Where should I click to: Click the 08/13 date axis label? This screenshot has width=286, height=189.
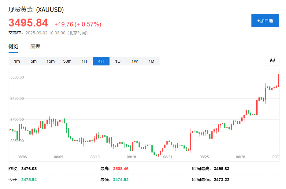coord(95,157)
